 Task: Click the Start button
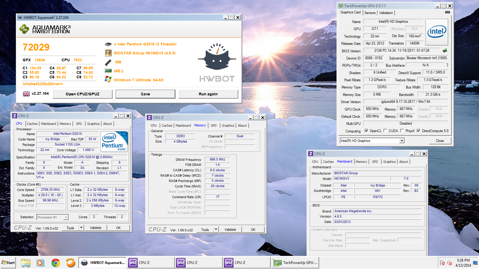8,263
